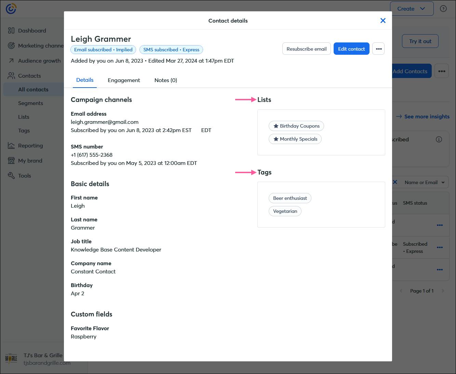This screenshot has width=456, height=374.
Task: Open the Notes (0) tab
Action: pos(166,80)
